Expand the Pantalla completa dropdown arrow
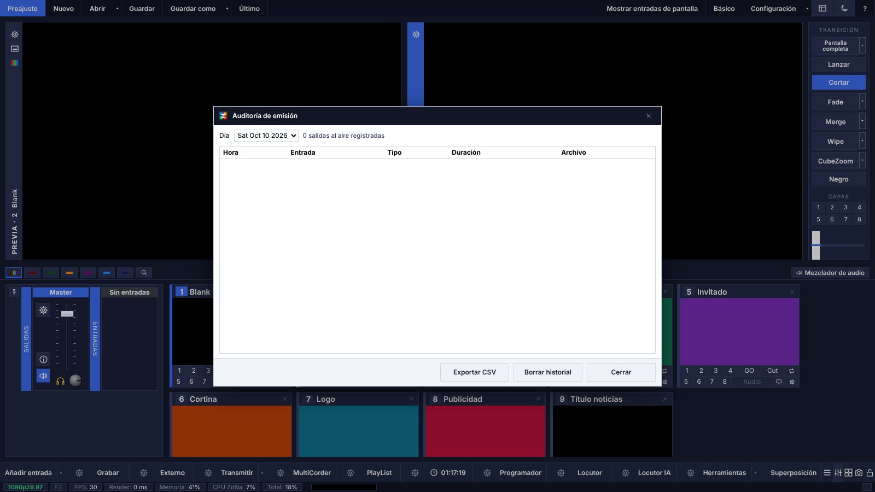This screenshot has height=492, width=875. 862,45
